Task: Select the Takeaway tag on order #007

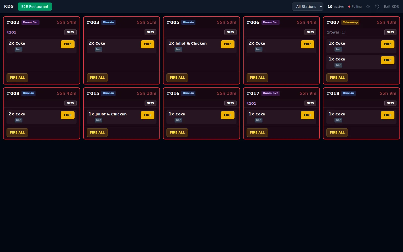Action: coord(350,22)
